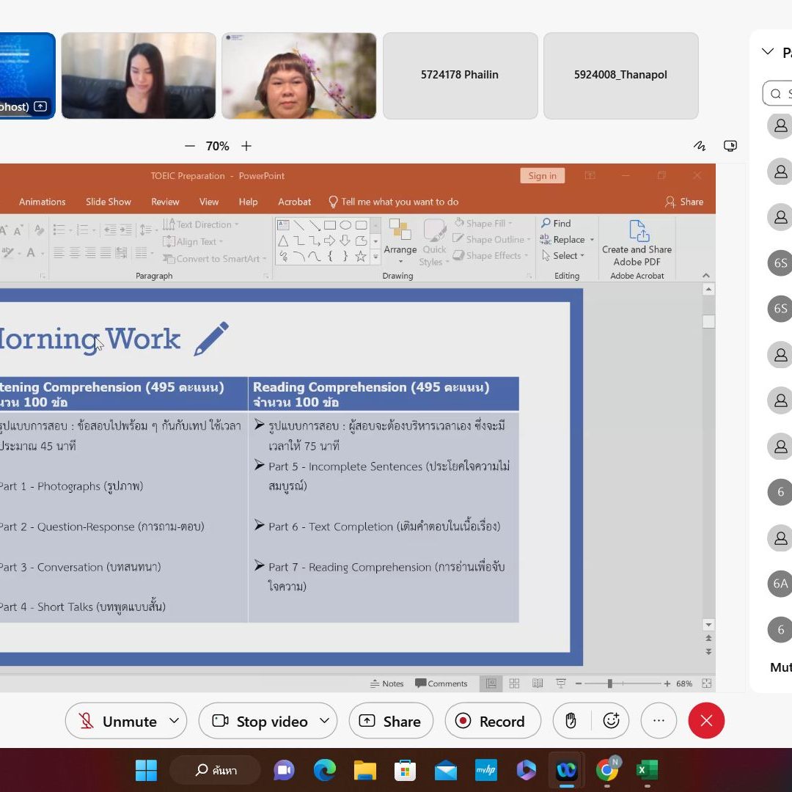Open the annotation squiggle icon

point(700,146)
